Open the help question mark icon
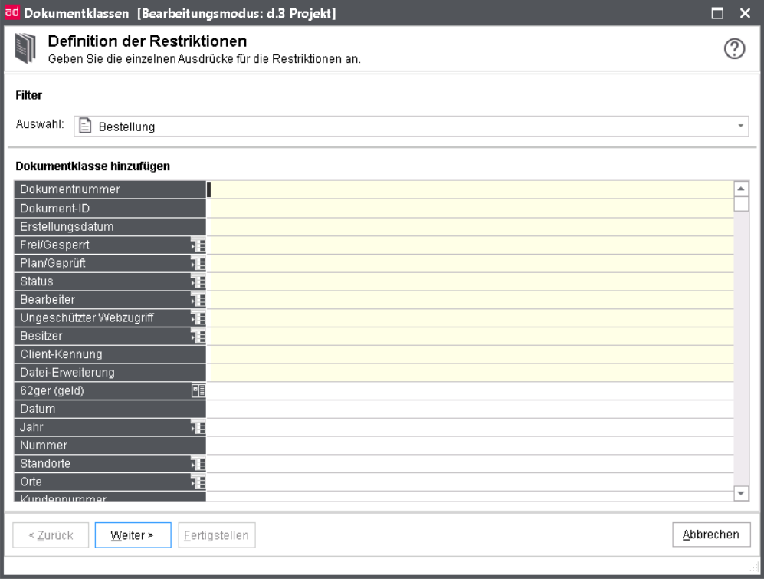 click(x=734, y=48)
